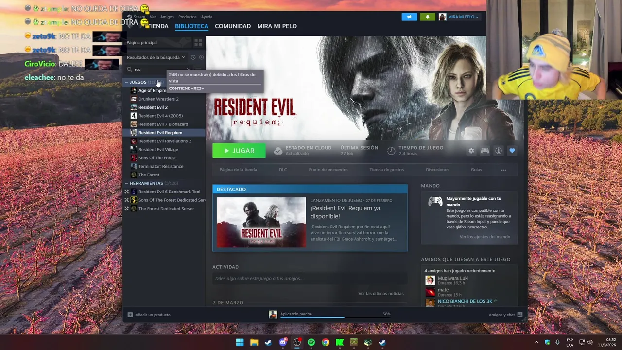Open Discord from taskbar

(x=283, y=342)
